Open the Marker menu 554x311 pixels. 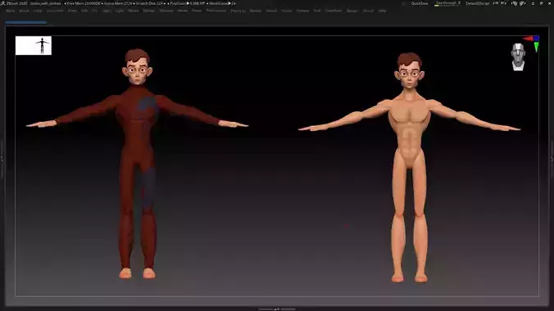[149, 11]
